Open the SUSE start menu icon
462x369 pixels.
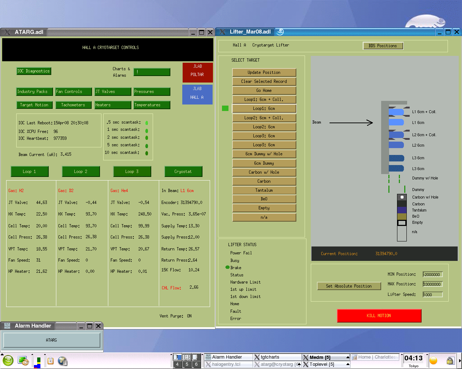[x=8, y=360]
